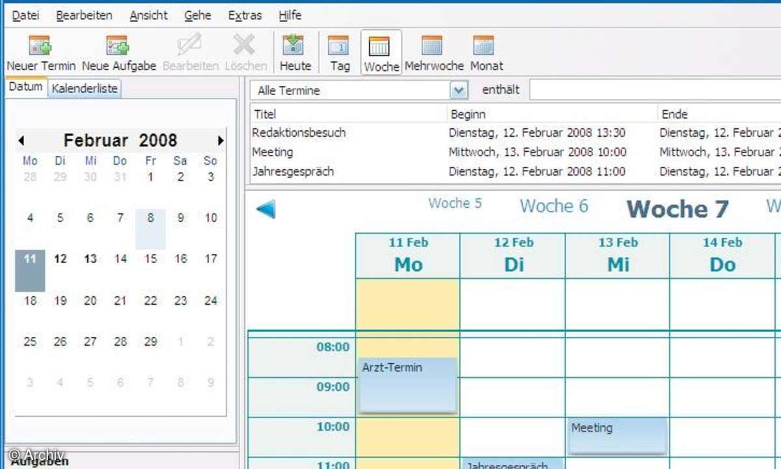
Task: Open the Hilfe menu
Action: [290, 15]
